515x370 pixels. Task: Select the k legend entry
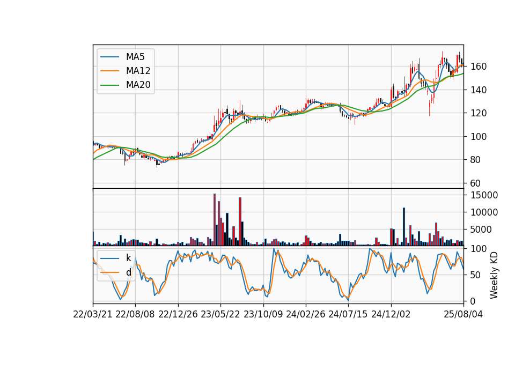(128, 258)
